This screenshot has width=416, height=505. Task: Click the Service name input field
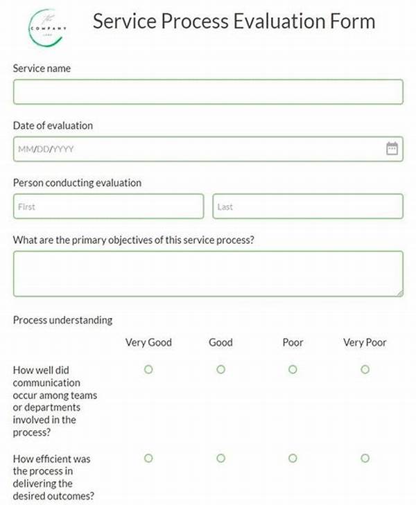pyautogui.click(x=207, y=92)
